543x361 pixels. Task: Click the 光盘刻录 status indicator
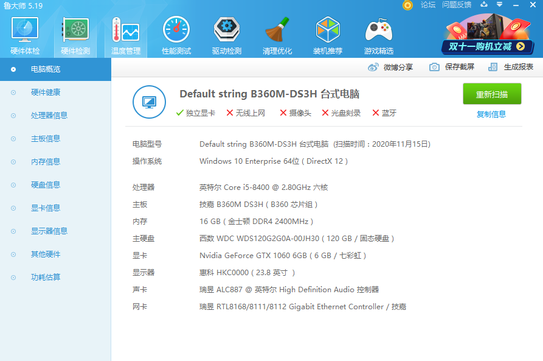341,113
